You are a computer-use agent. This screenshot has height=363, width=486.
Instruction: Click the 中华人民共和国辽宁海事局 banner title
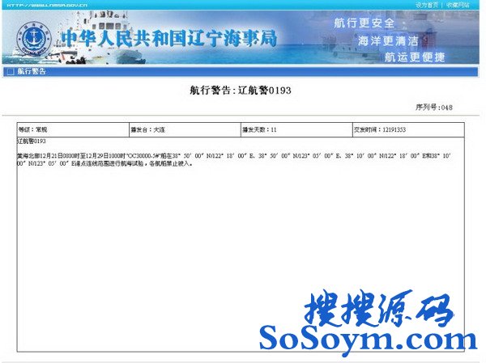168,38
